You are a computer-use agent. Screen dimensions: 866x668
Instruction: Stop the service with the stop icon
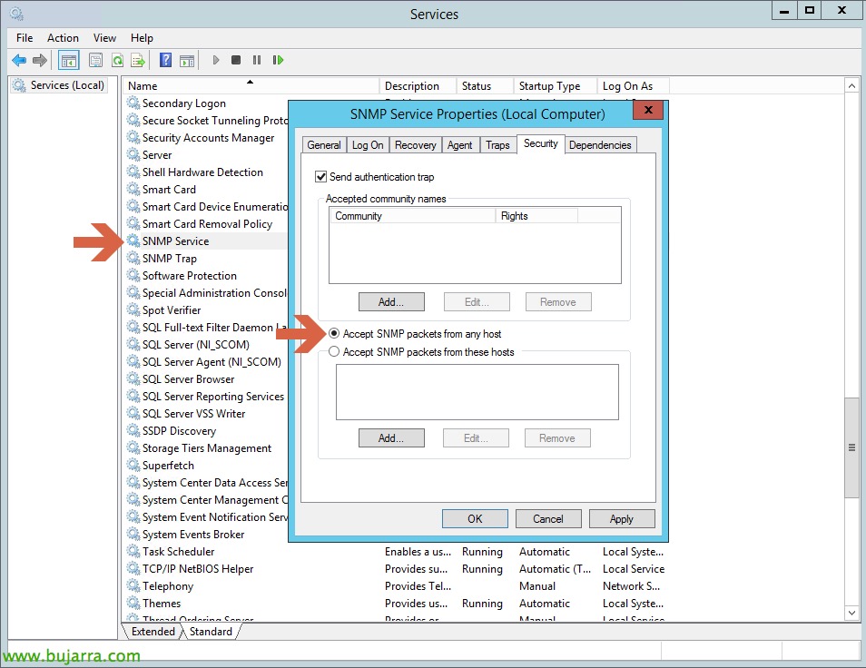point(236,60)
